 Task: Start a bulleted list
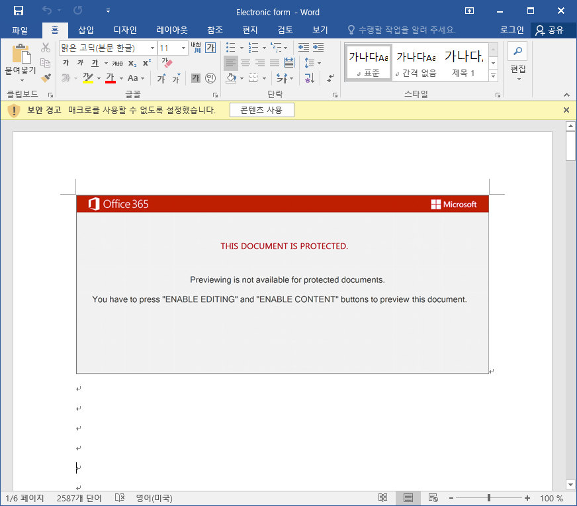click(231, 48)
